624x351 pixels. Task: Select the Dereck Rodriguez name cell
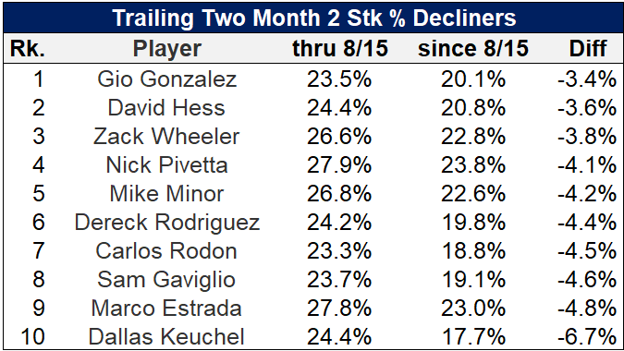(x=166, y=223)
